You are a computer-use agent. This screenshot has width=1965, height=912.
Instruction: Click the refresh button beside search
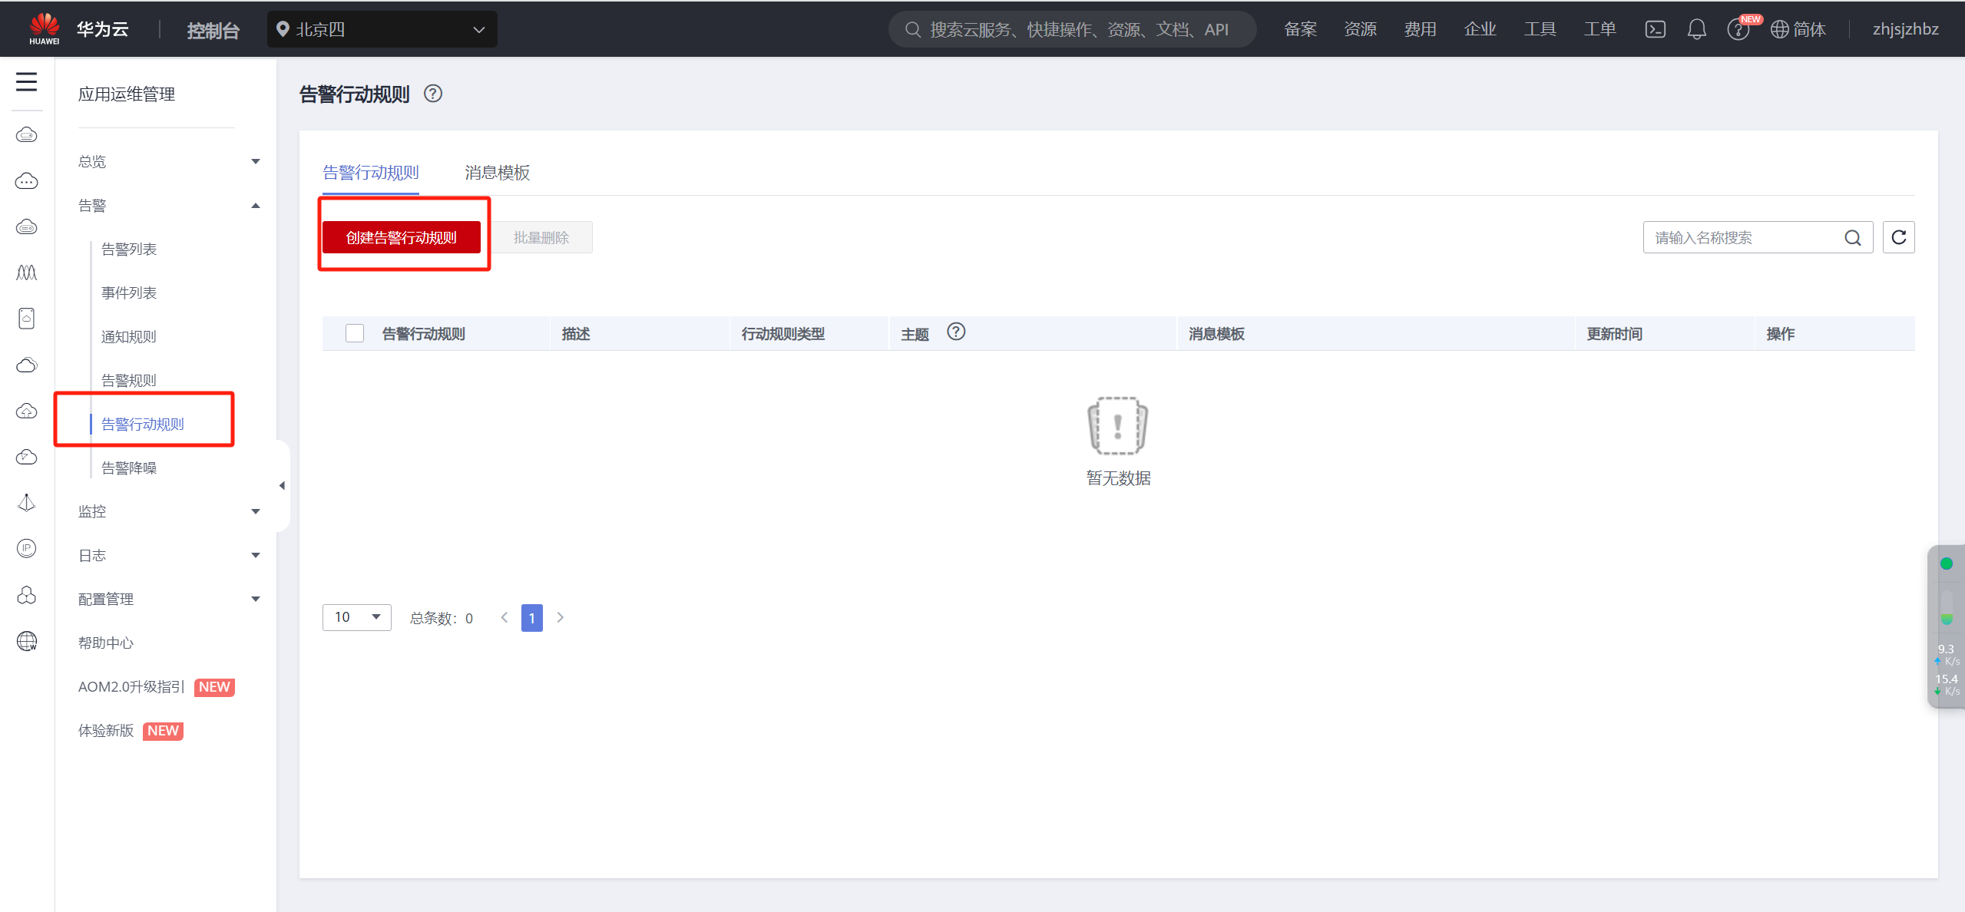click(x=1898, y=237)
